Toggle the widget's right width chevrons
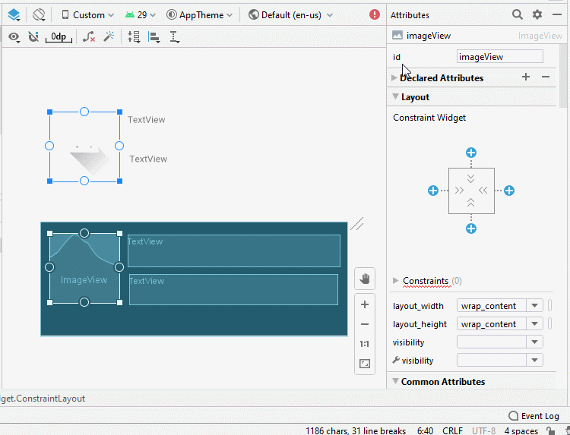This screenshot has height=435, width=570. tap(483, 191)
